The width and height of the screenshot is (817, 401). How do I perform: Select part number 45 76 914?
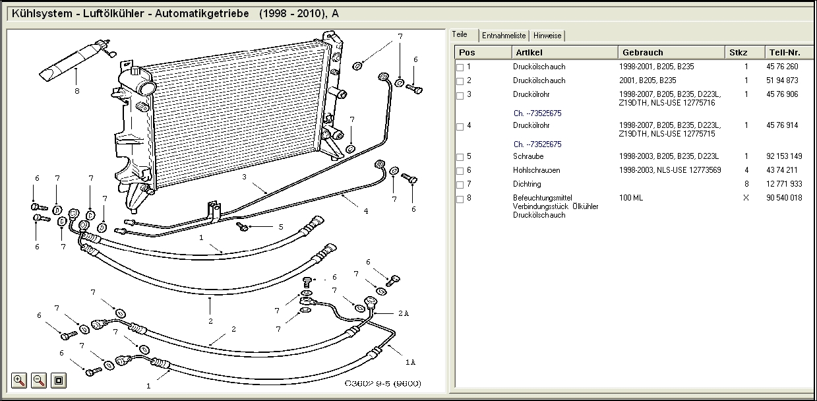coord(782,125)
